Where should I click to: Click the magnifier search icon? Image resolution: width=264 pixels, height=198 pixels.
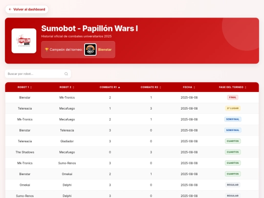tap(66, 74)
